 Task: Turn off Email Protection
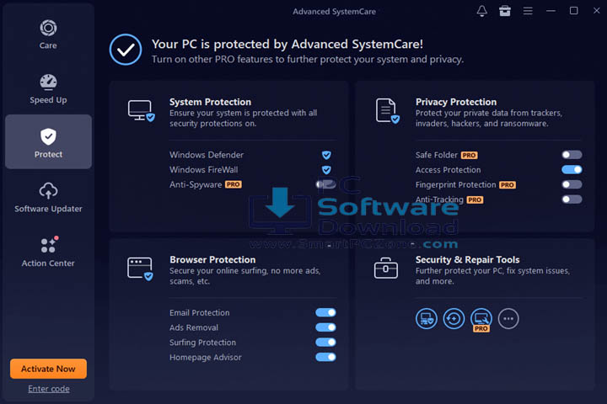tap(325, 312)
